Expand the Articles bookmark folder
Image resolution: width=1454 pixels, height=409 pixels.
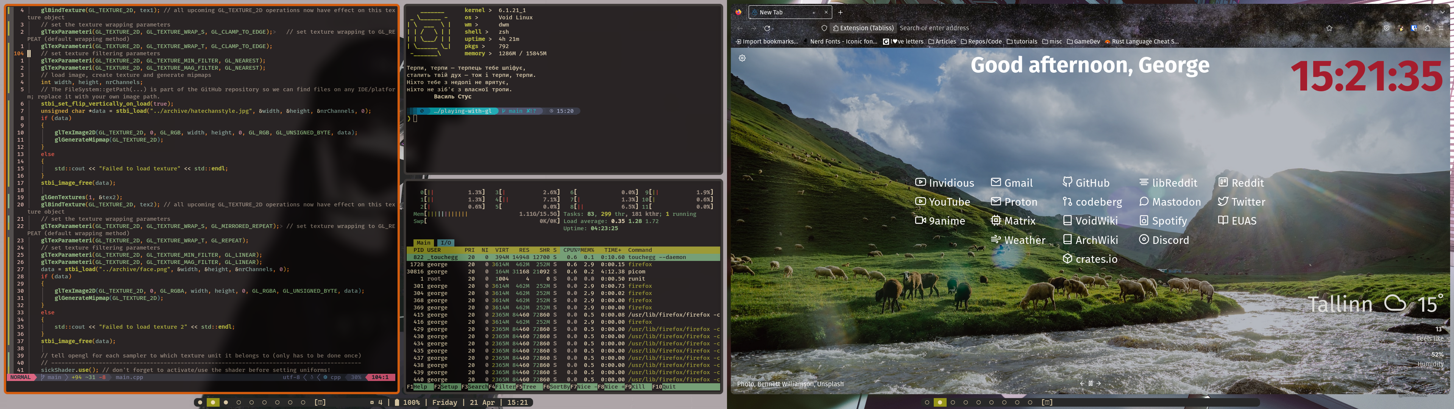[942, 41]
